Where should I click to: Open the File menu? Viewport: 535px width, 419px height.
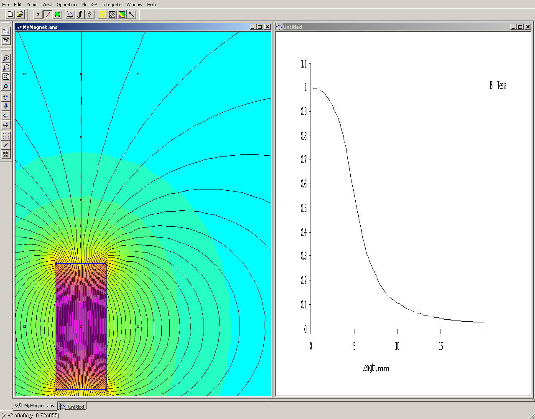[x=5, y=5]
